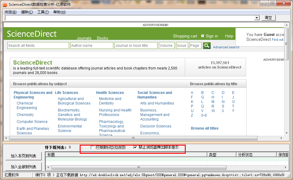Click the web page scroll right arrow
This screenshot has height=180, width=293.
click(281, 138)
